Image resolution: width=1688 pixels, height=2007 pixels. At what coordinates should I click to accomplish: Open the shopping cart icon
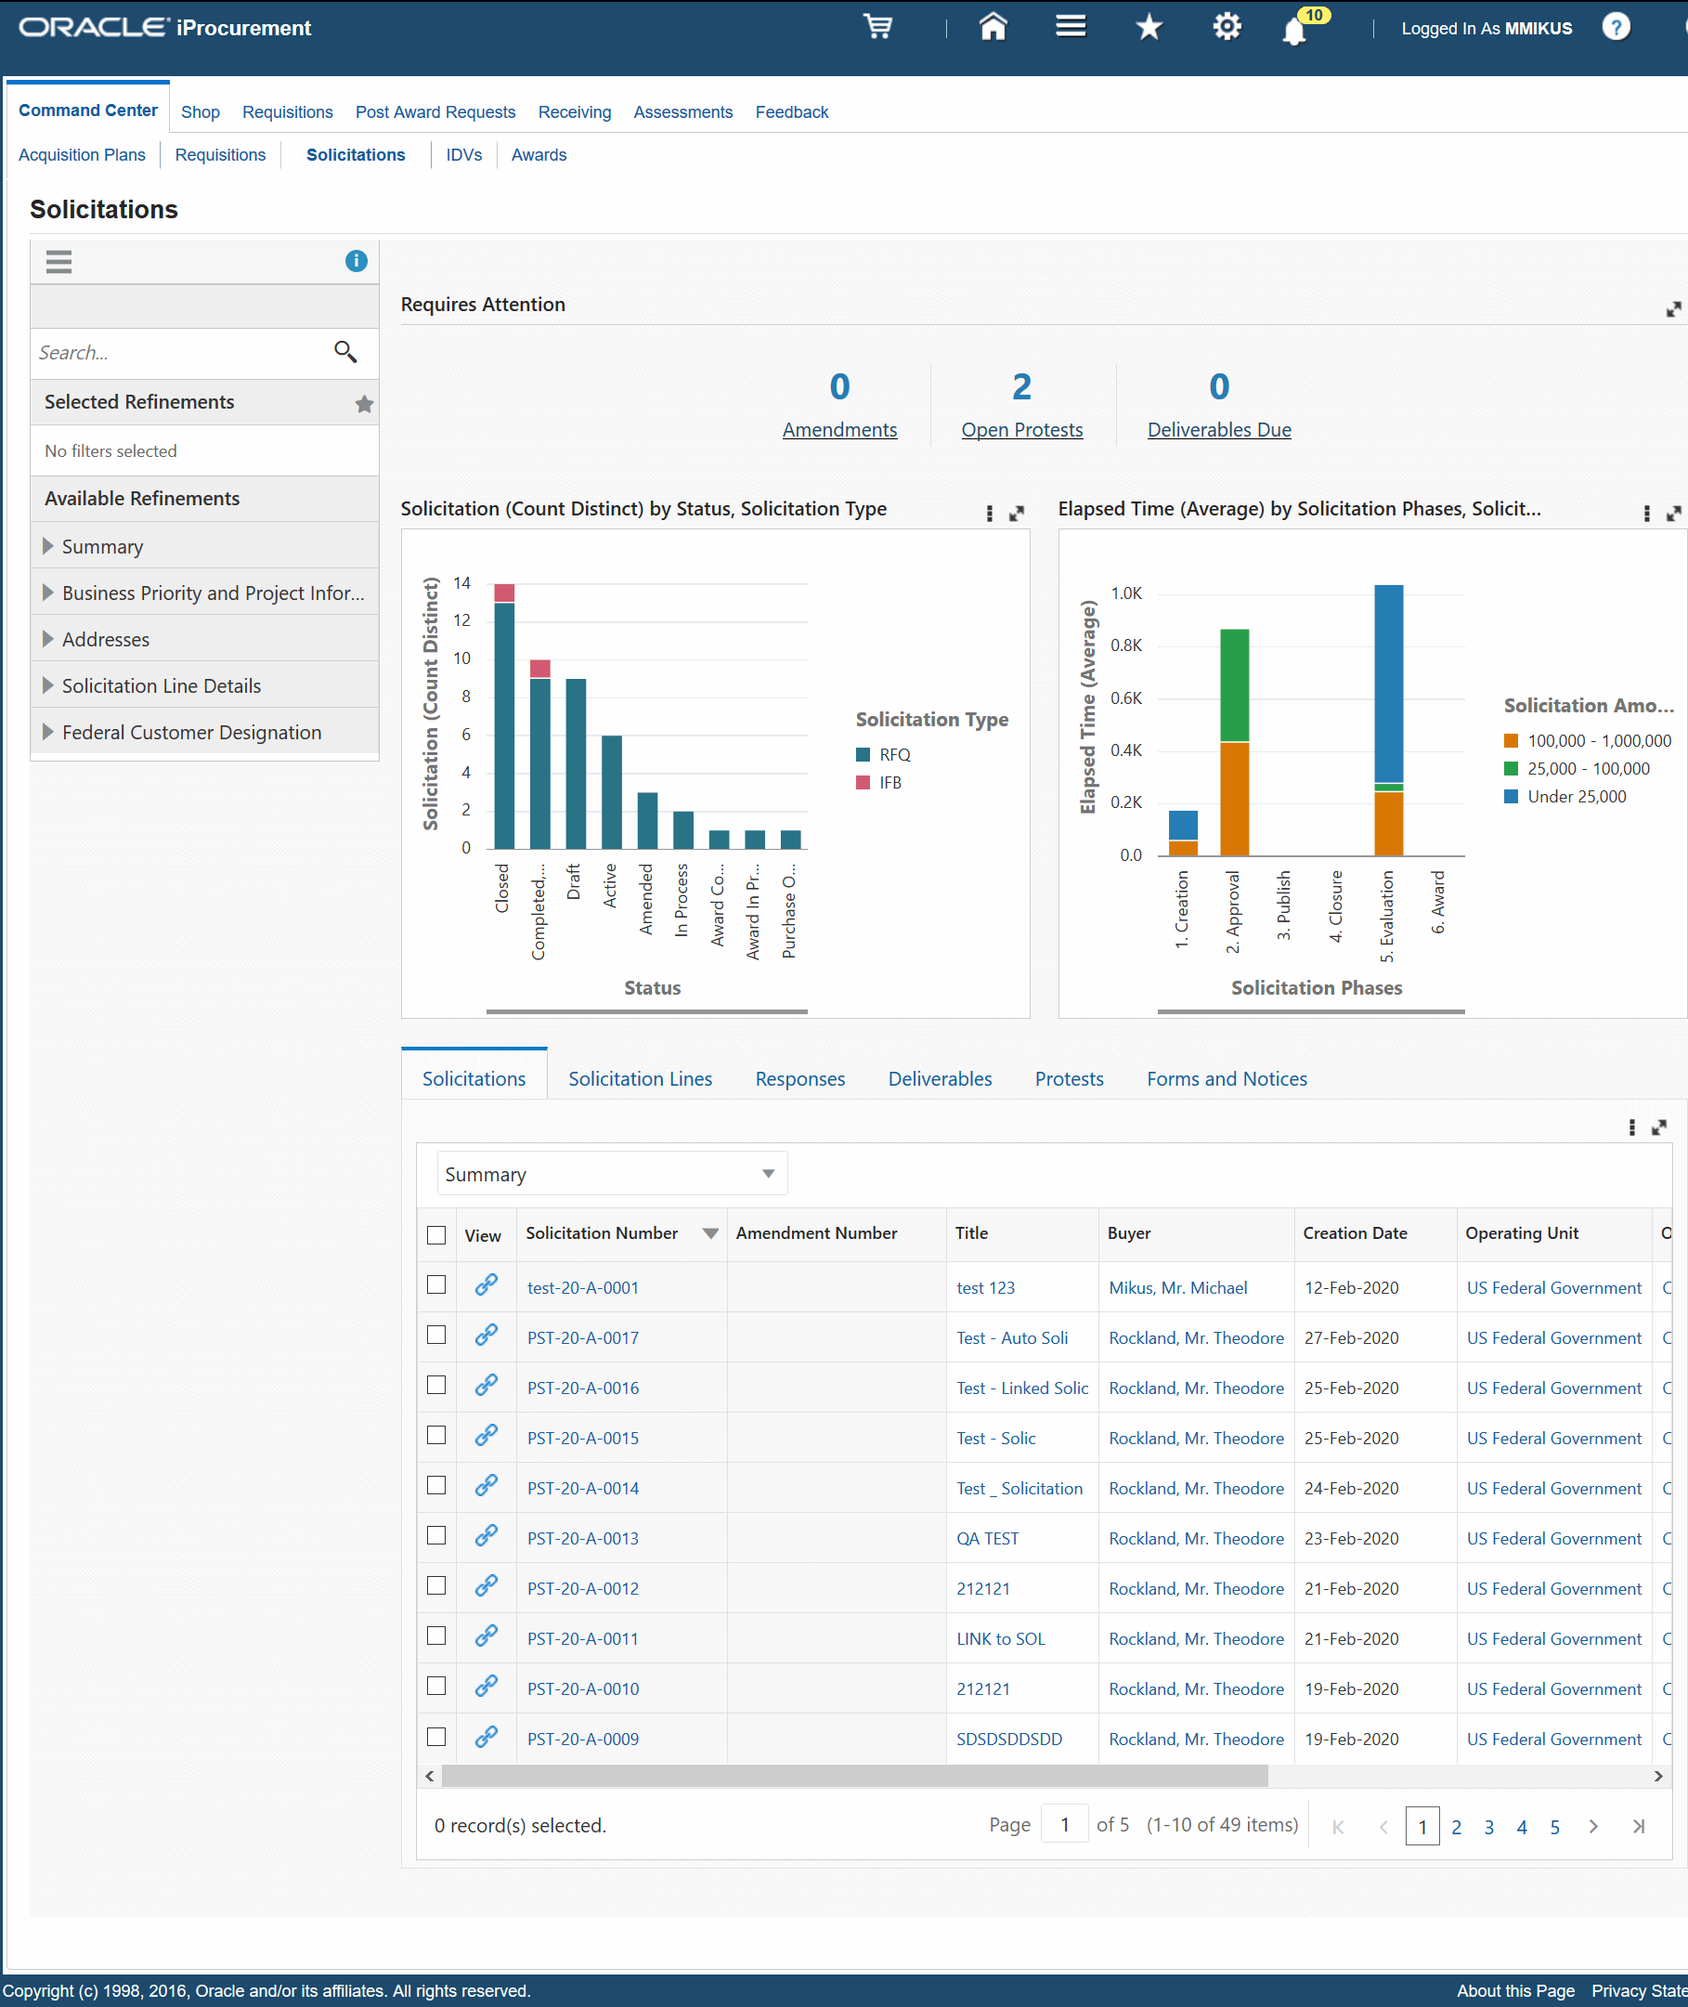877,27
